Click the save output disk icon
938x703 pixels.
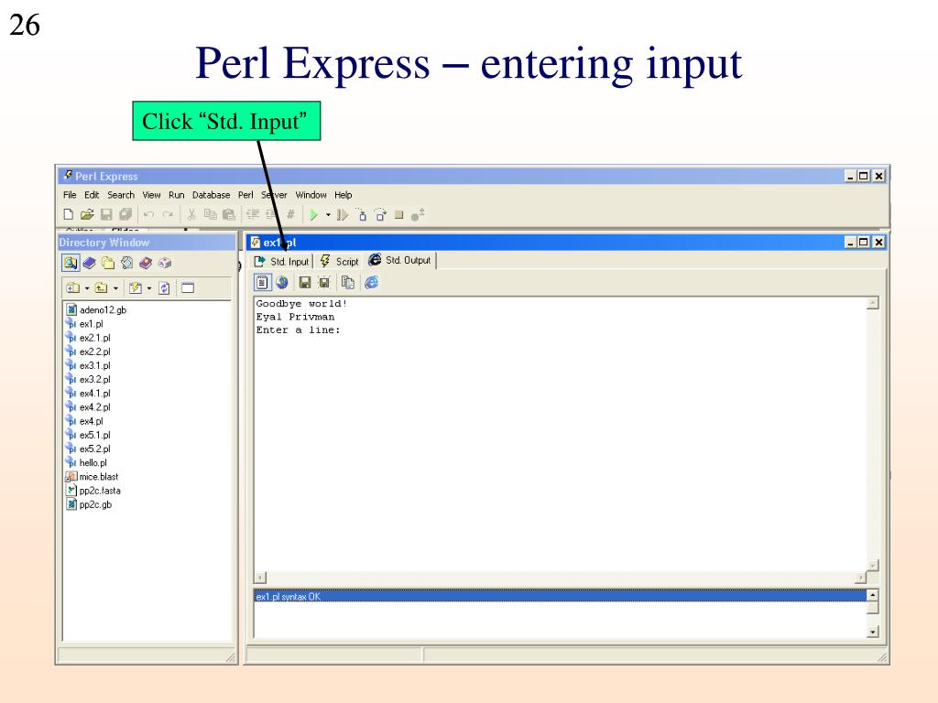point(305,282)
